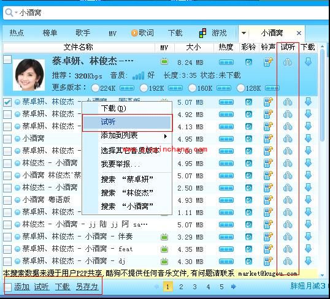The image size is (330, 299).
Task: Click headphone listen icon of 5.07 MB 国语版 row
Action: point(288,102)
